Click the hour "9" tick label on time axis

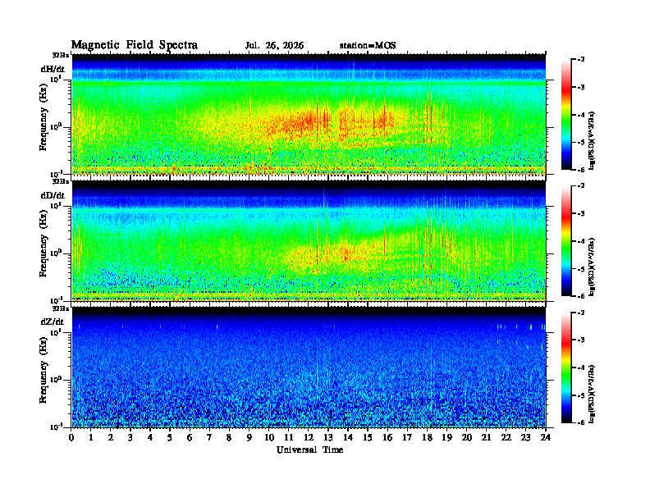(249, 437)
